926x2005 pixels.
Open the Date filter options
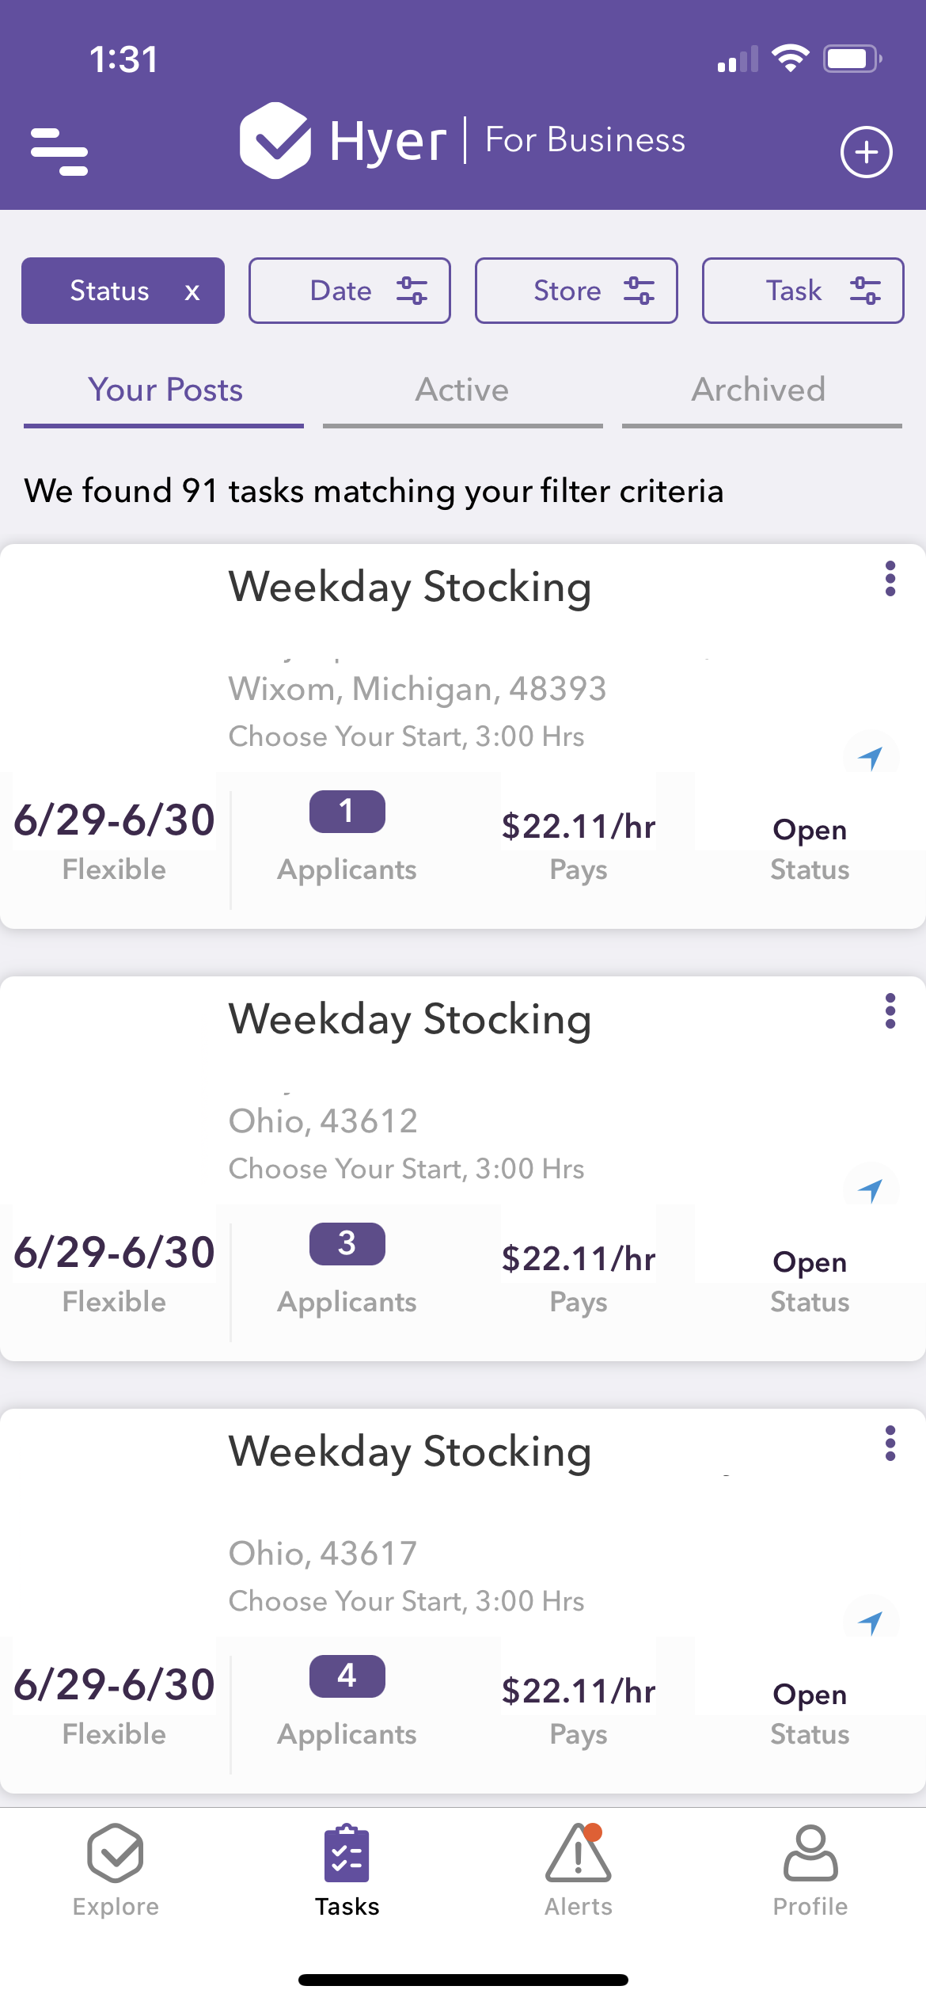coord(350,291)
